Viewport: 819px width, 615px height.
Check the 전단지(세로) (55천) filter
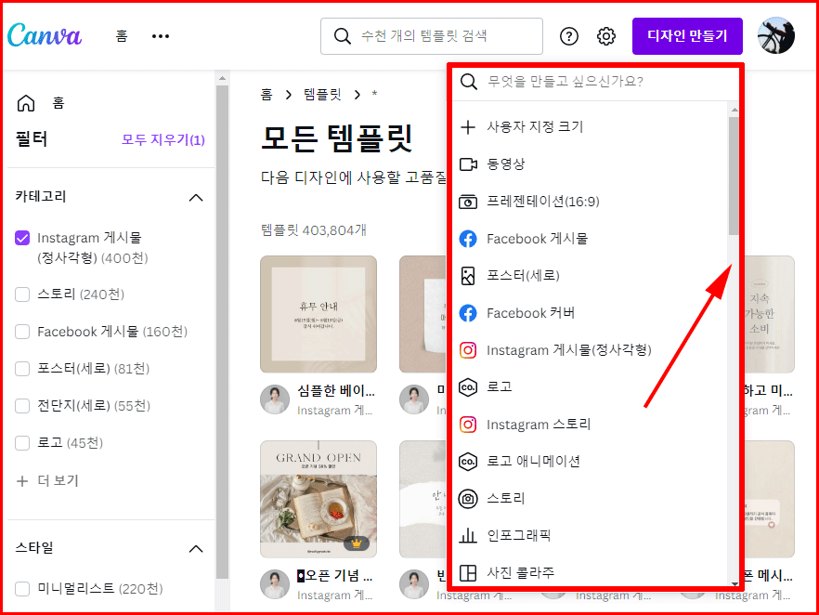coord(22,405)
